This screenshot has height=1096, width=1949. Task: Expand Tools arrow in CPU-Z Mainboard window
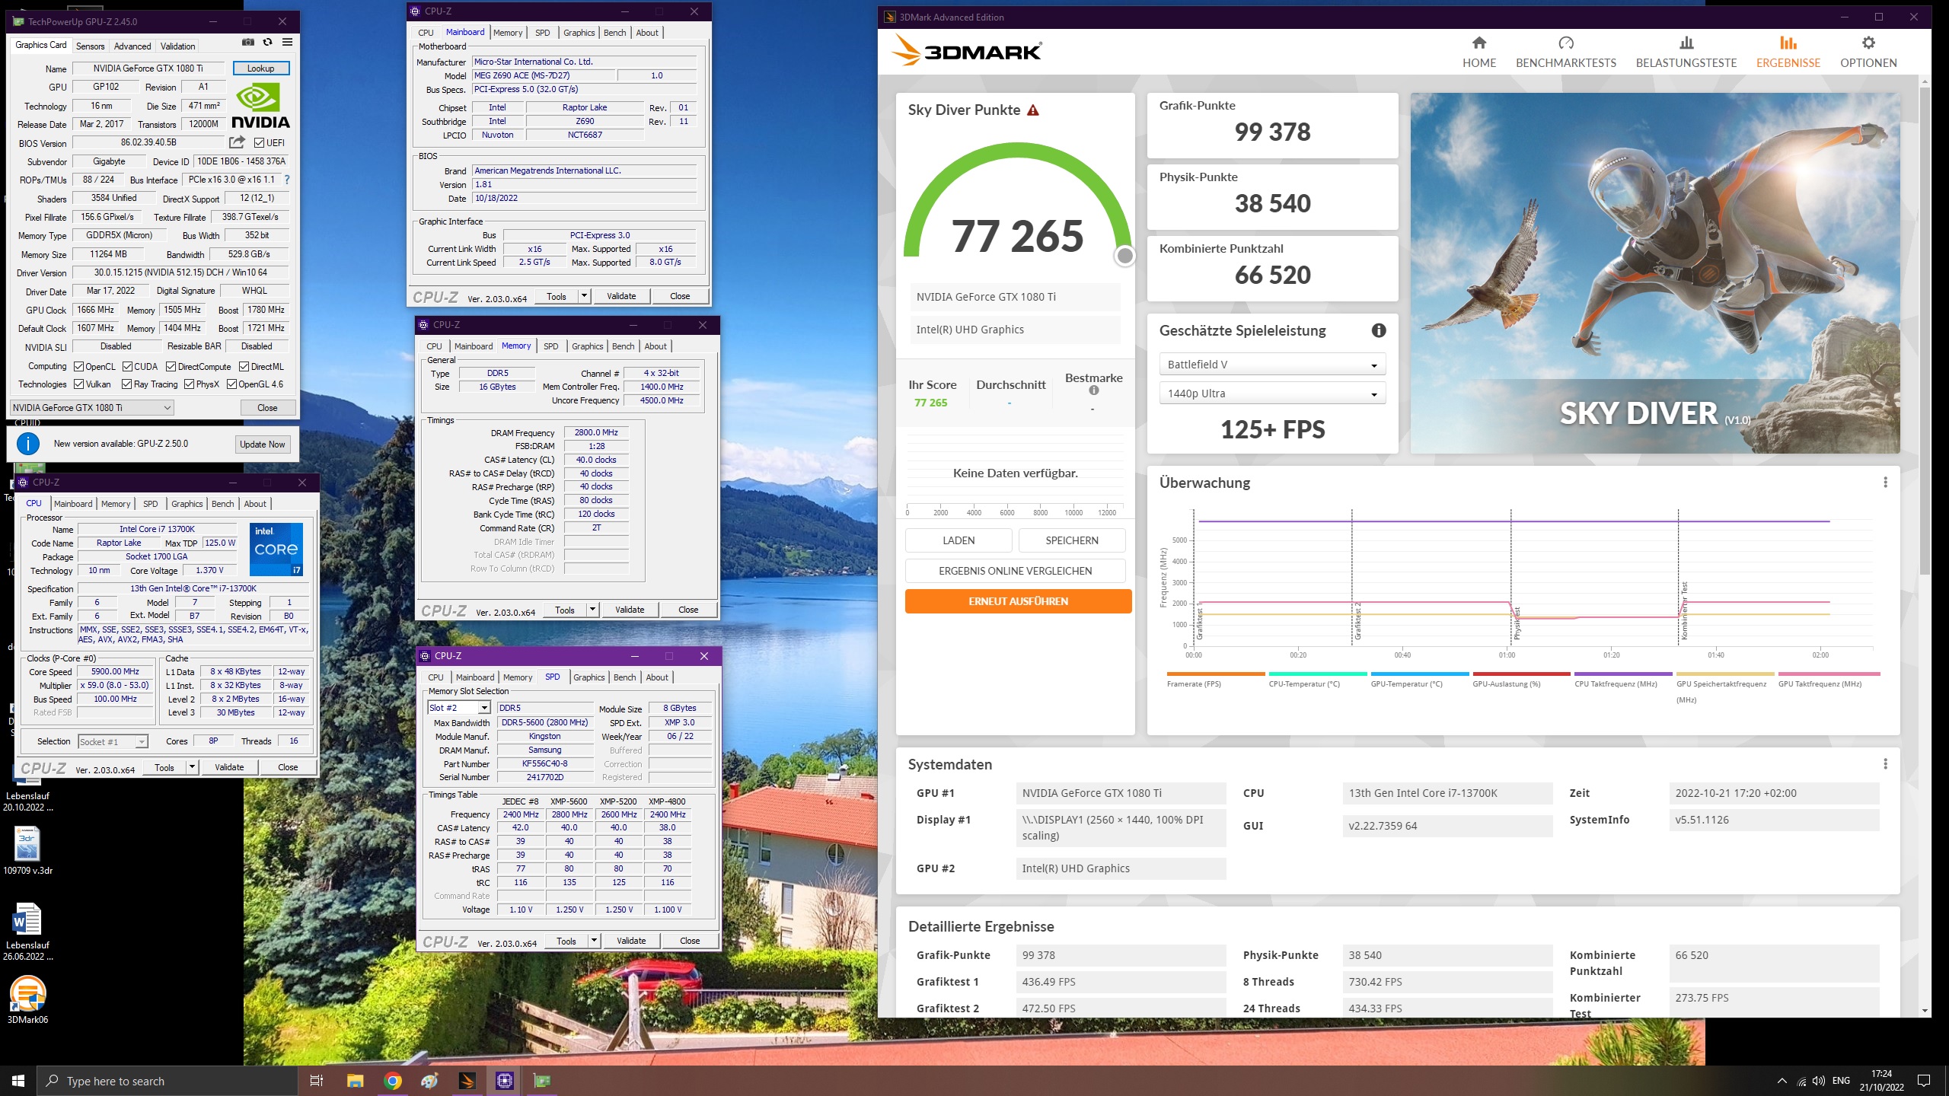584,296
